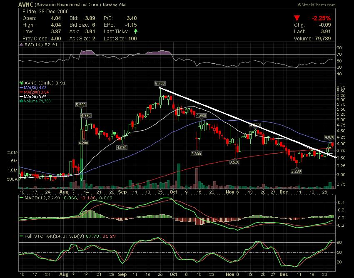Click the 2.0M volume axis label
354x278 pixels.
click(x=12, y=153)
